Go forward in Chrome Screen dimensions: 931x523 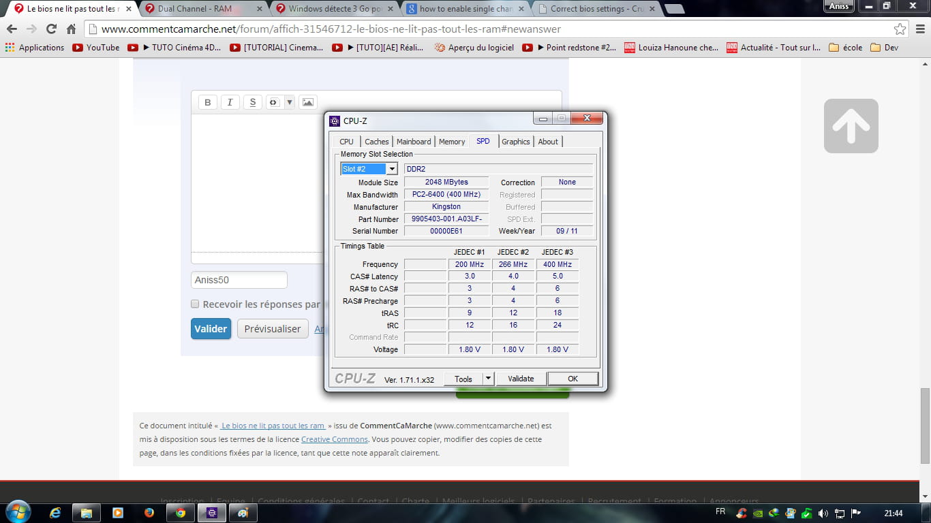click(x=31, y=29)
